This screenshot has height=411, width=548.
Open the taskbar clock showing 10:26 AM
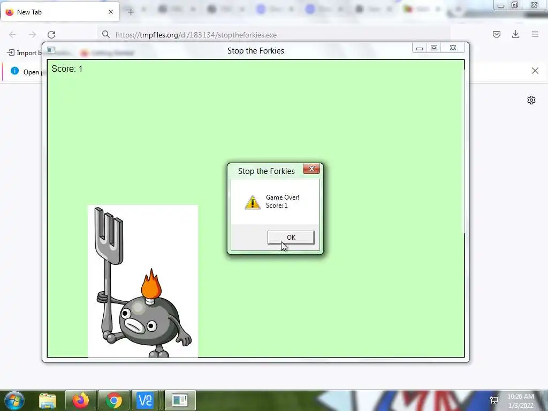click(521, 400)
